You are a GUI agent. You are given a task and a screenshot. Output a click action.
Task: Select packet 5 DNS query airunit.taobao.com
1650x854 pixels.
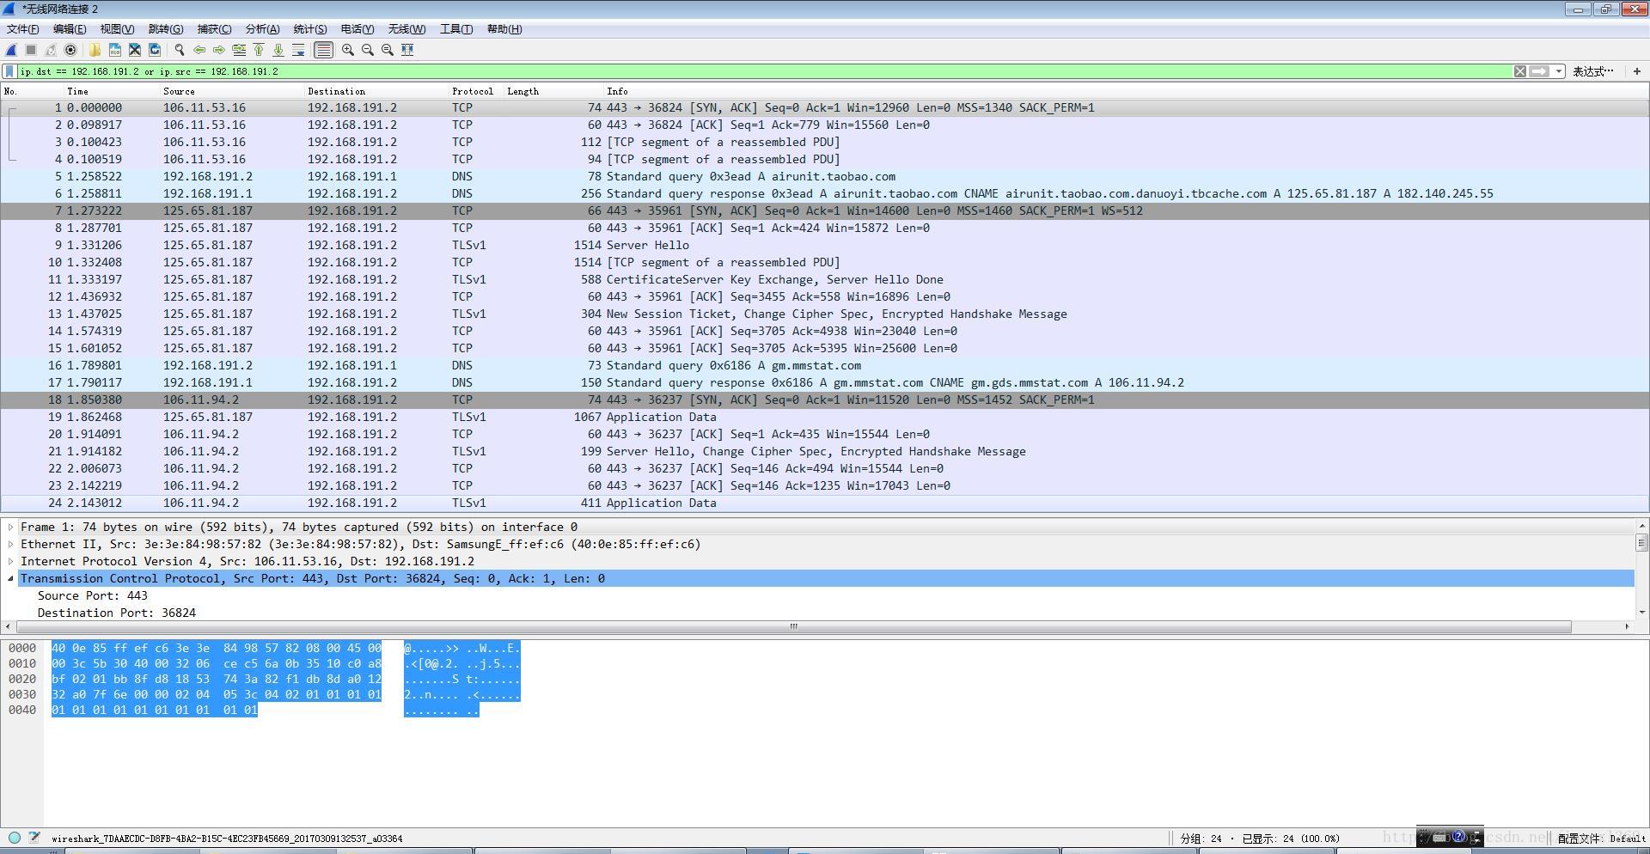(x=825, y=176)
